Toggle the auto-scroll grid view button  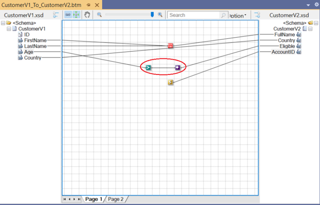tap(76, 14)
